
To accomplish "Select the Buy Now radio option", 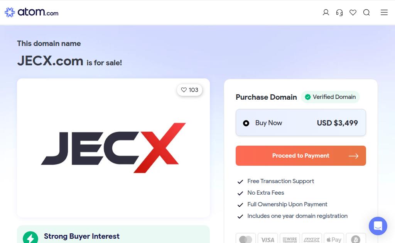I will tap(246, 123).
